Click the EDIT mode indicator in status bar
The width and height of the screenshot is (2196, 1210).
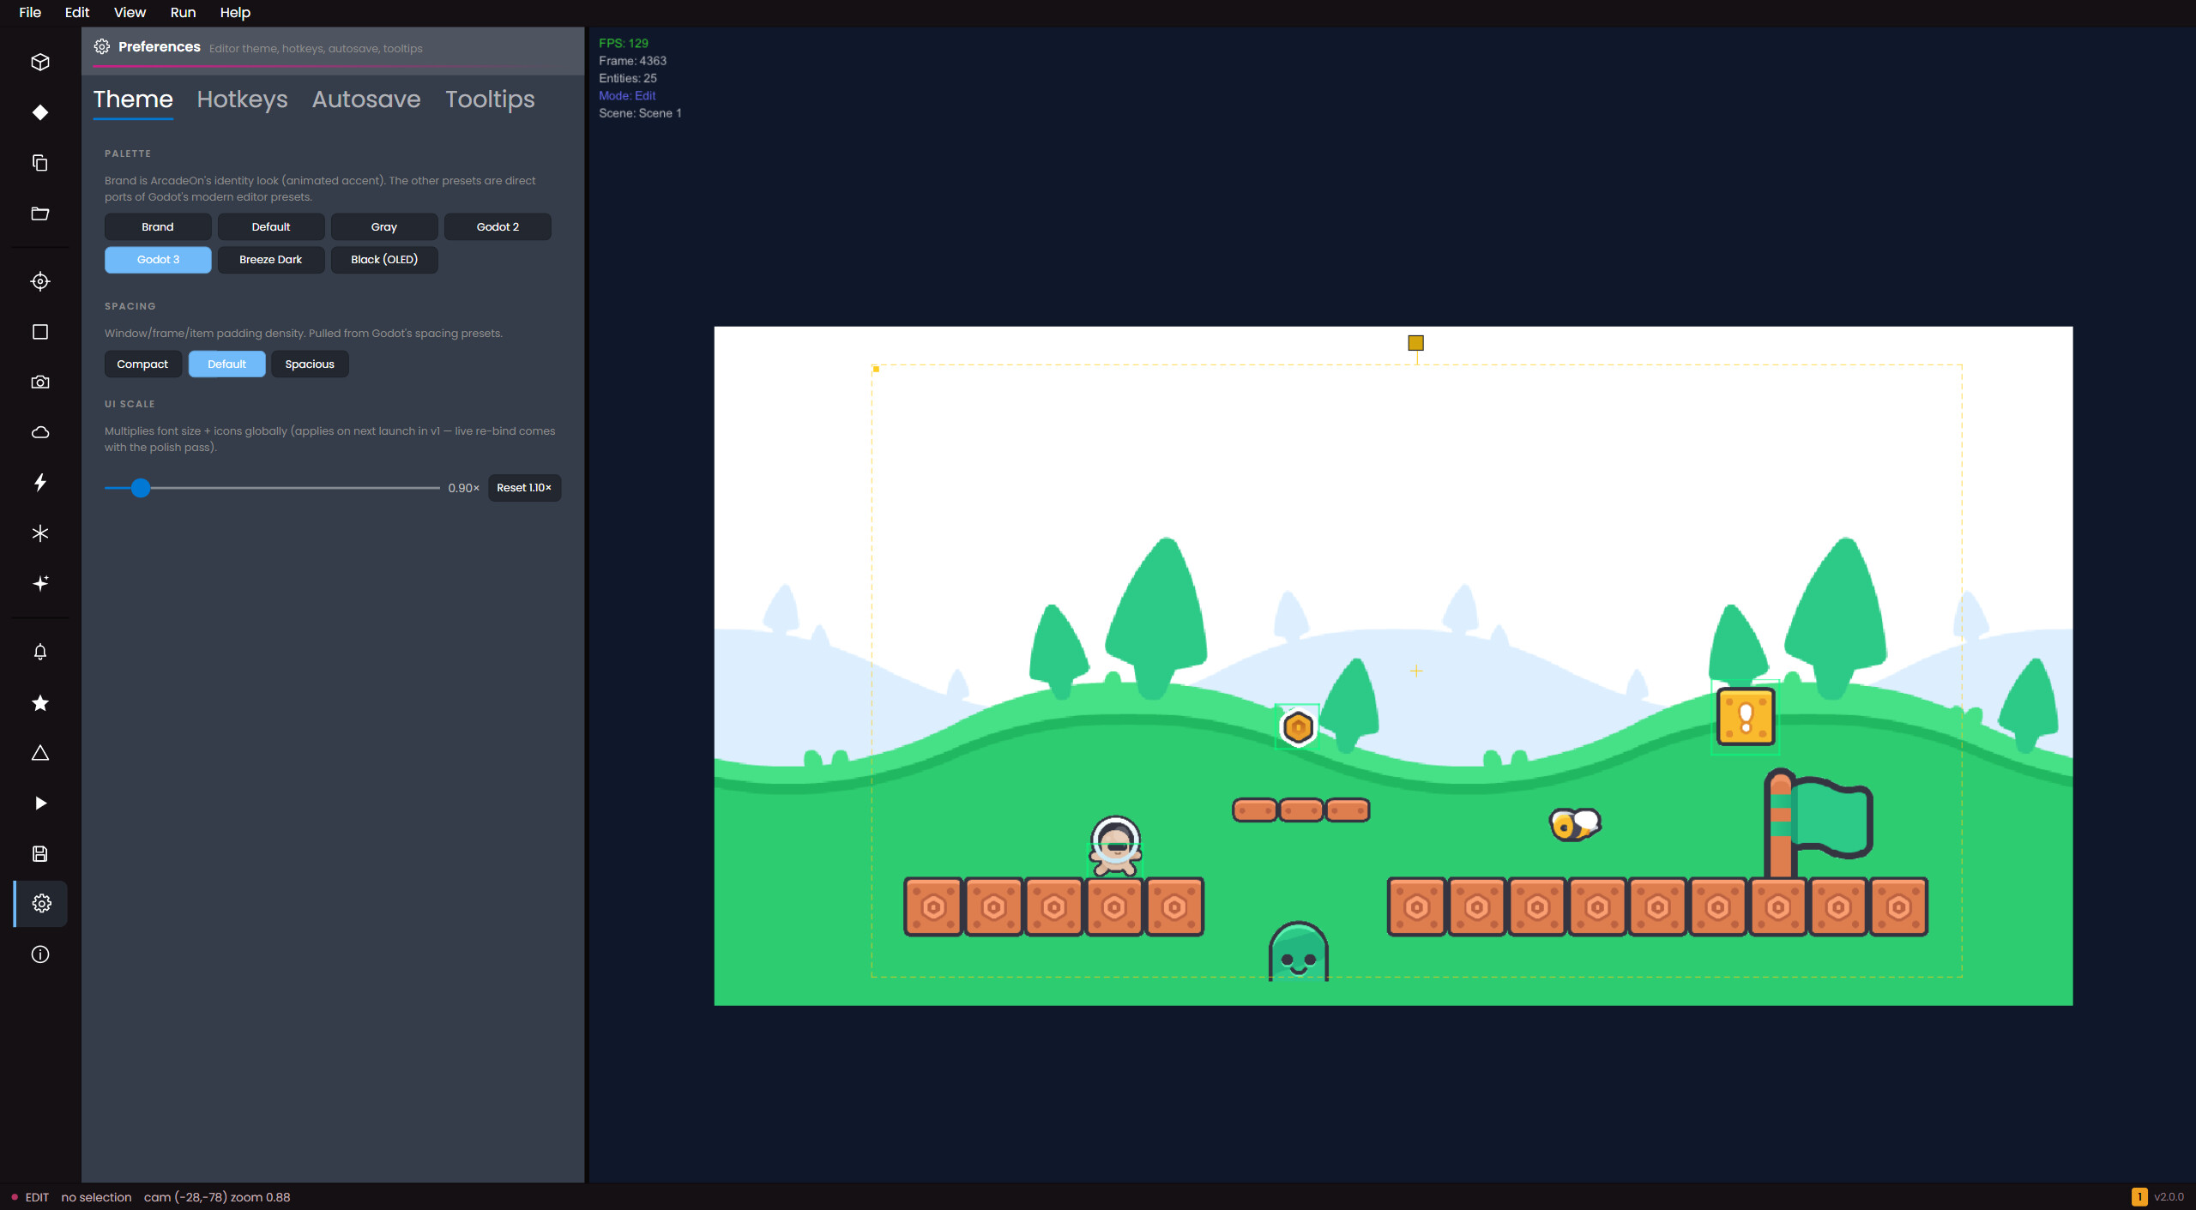[37, 1197]
